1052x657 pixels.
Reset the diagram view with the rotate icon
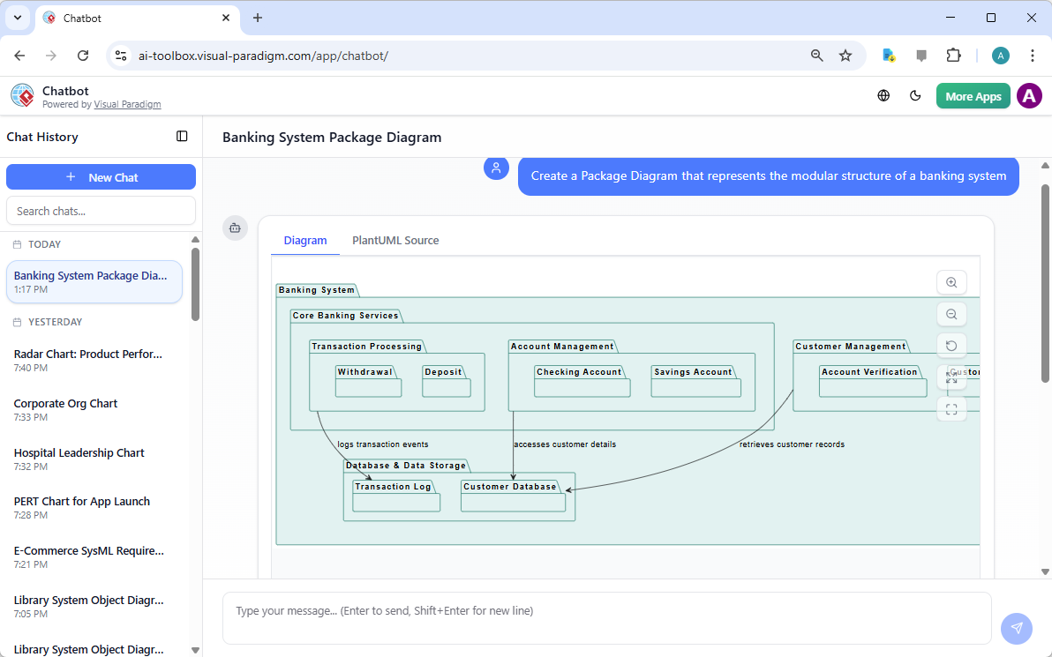tap(951, 345)
